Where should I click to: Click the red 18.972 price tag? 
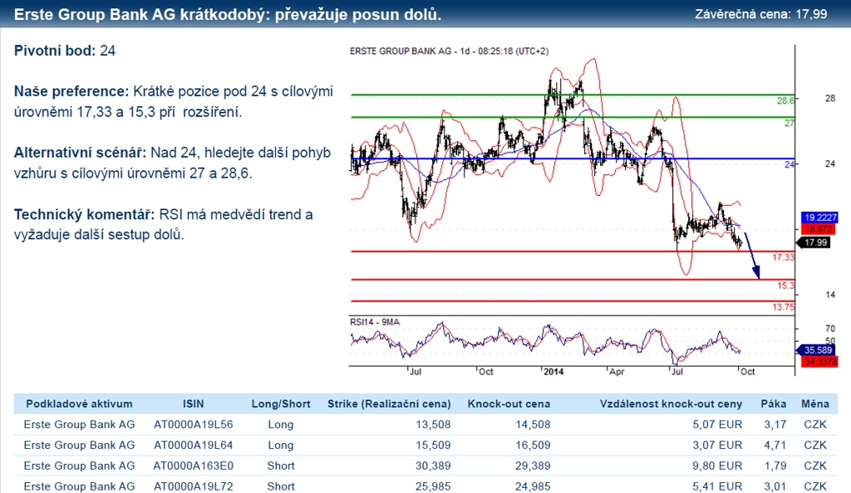pos(819,229)
